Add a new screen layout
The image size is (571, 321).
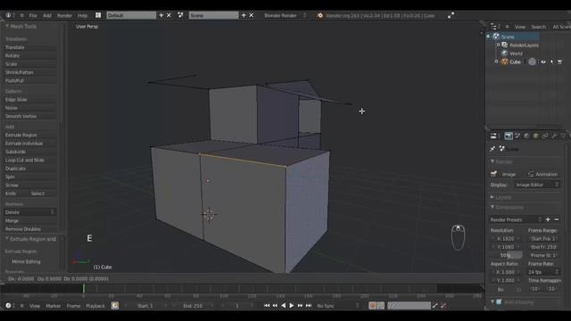click(161, 15)
